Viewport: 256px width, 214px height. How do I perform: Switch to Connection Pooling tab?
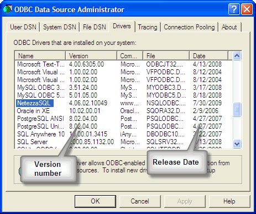click(x=189, y=27)
